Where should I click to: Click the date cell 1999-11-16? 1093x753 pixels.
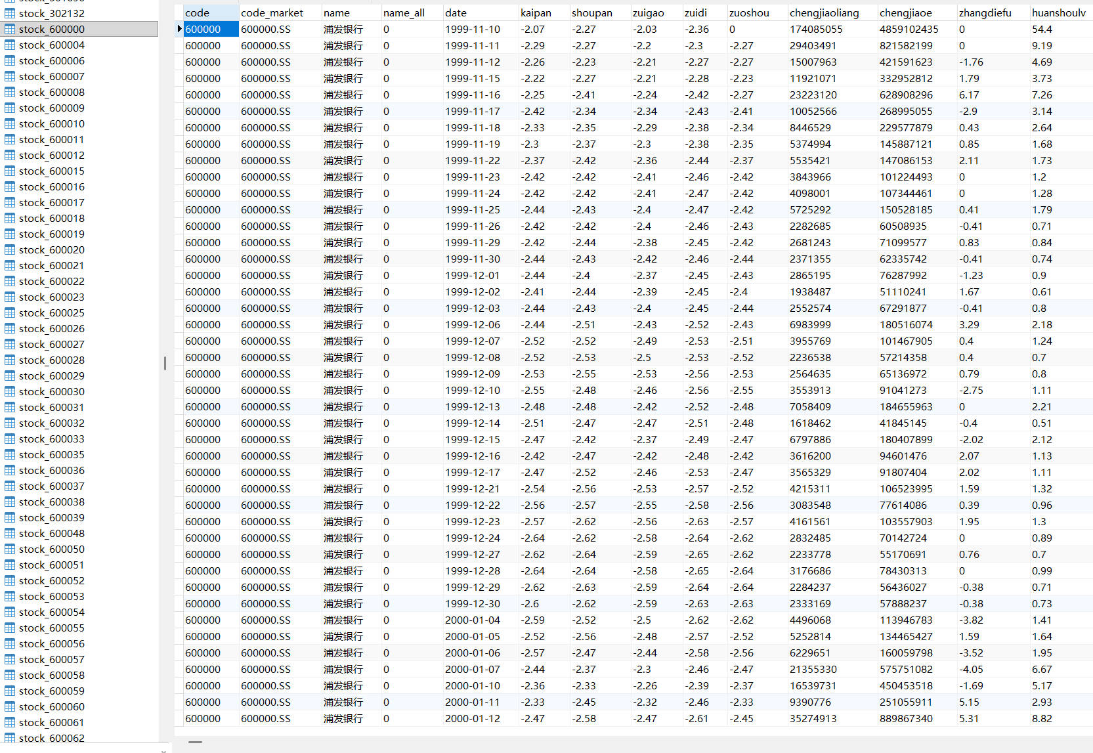(x=481, y=95)
